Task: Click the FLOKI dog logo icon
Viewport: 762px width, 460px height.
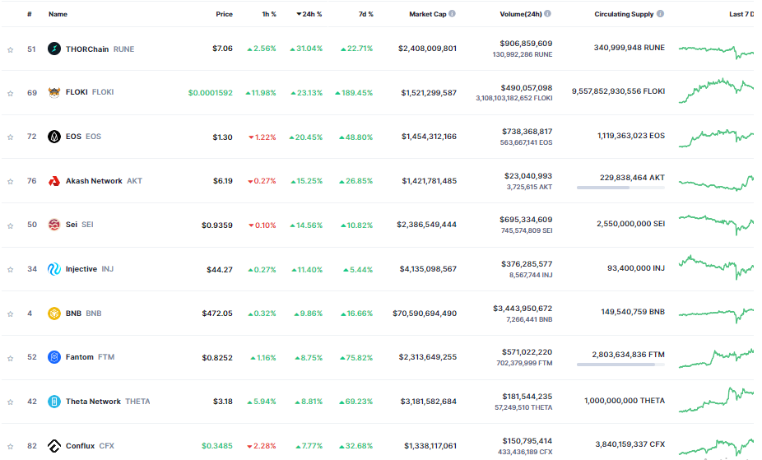Action: tap(54, 92)
